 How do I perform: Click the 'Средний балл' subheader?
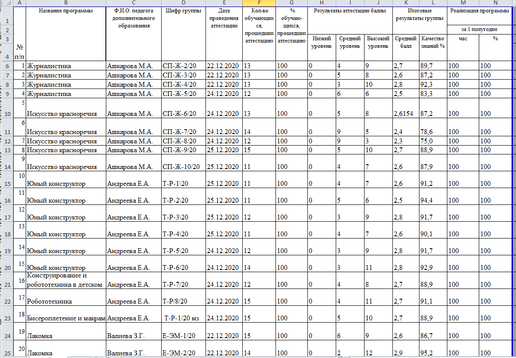coord(406,48)
